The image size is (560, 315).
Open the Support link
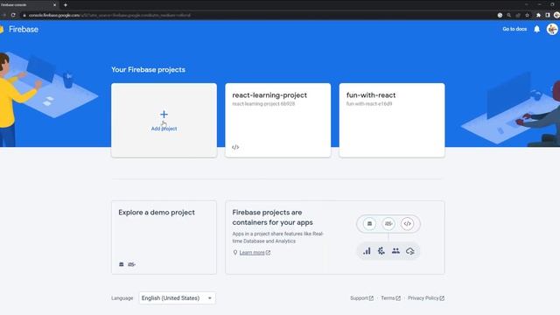[x=361, y=297]
